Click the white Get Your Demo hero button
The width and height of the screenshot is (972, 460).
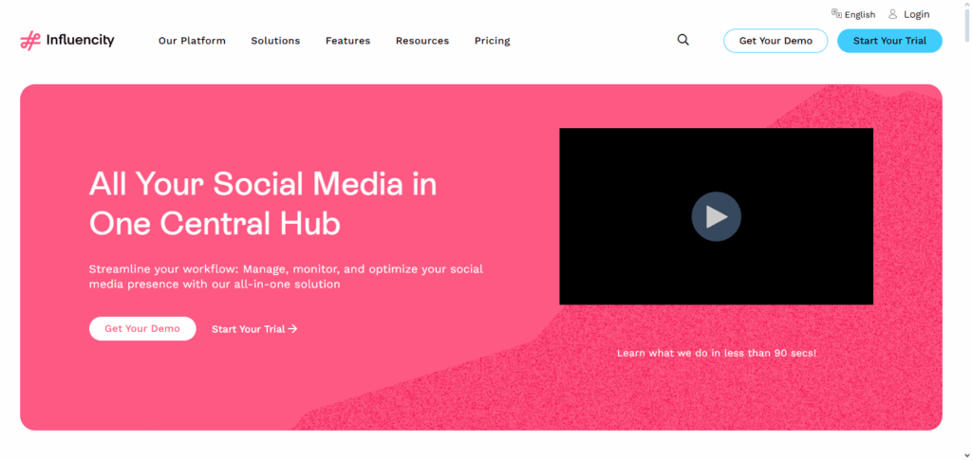(x=142, y=329)
